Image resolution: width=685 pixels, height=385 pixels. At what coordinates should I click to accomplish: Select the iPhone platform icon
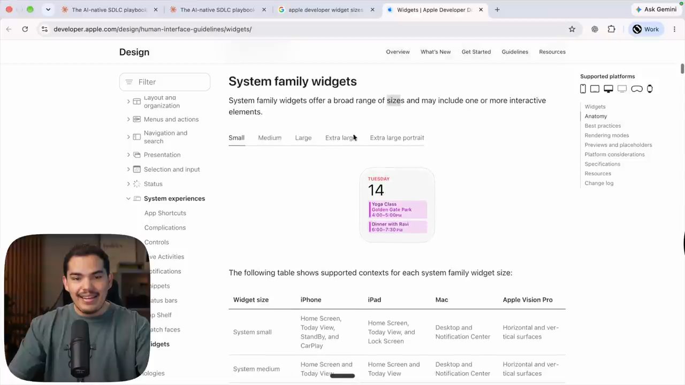(x=583, y=89)
